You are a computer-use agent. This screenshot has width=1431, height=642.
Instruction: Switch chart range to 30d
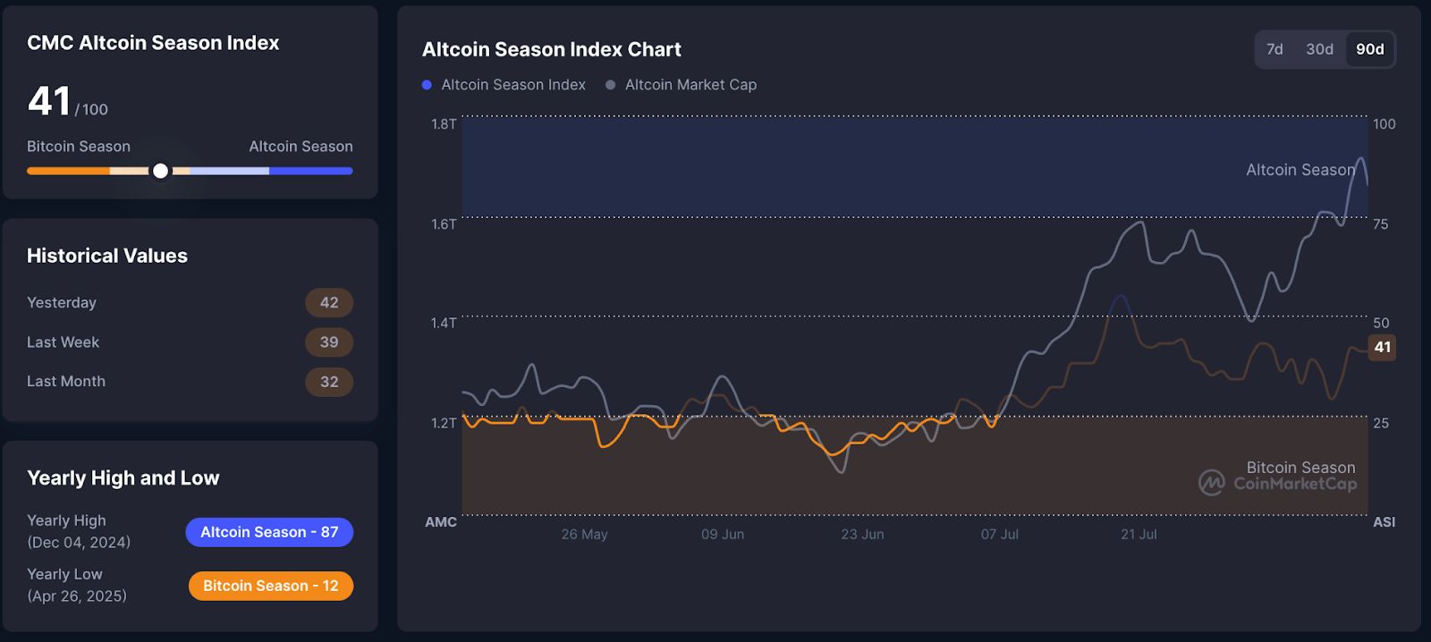tap(1319, 49)
